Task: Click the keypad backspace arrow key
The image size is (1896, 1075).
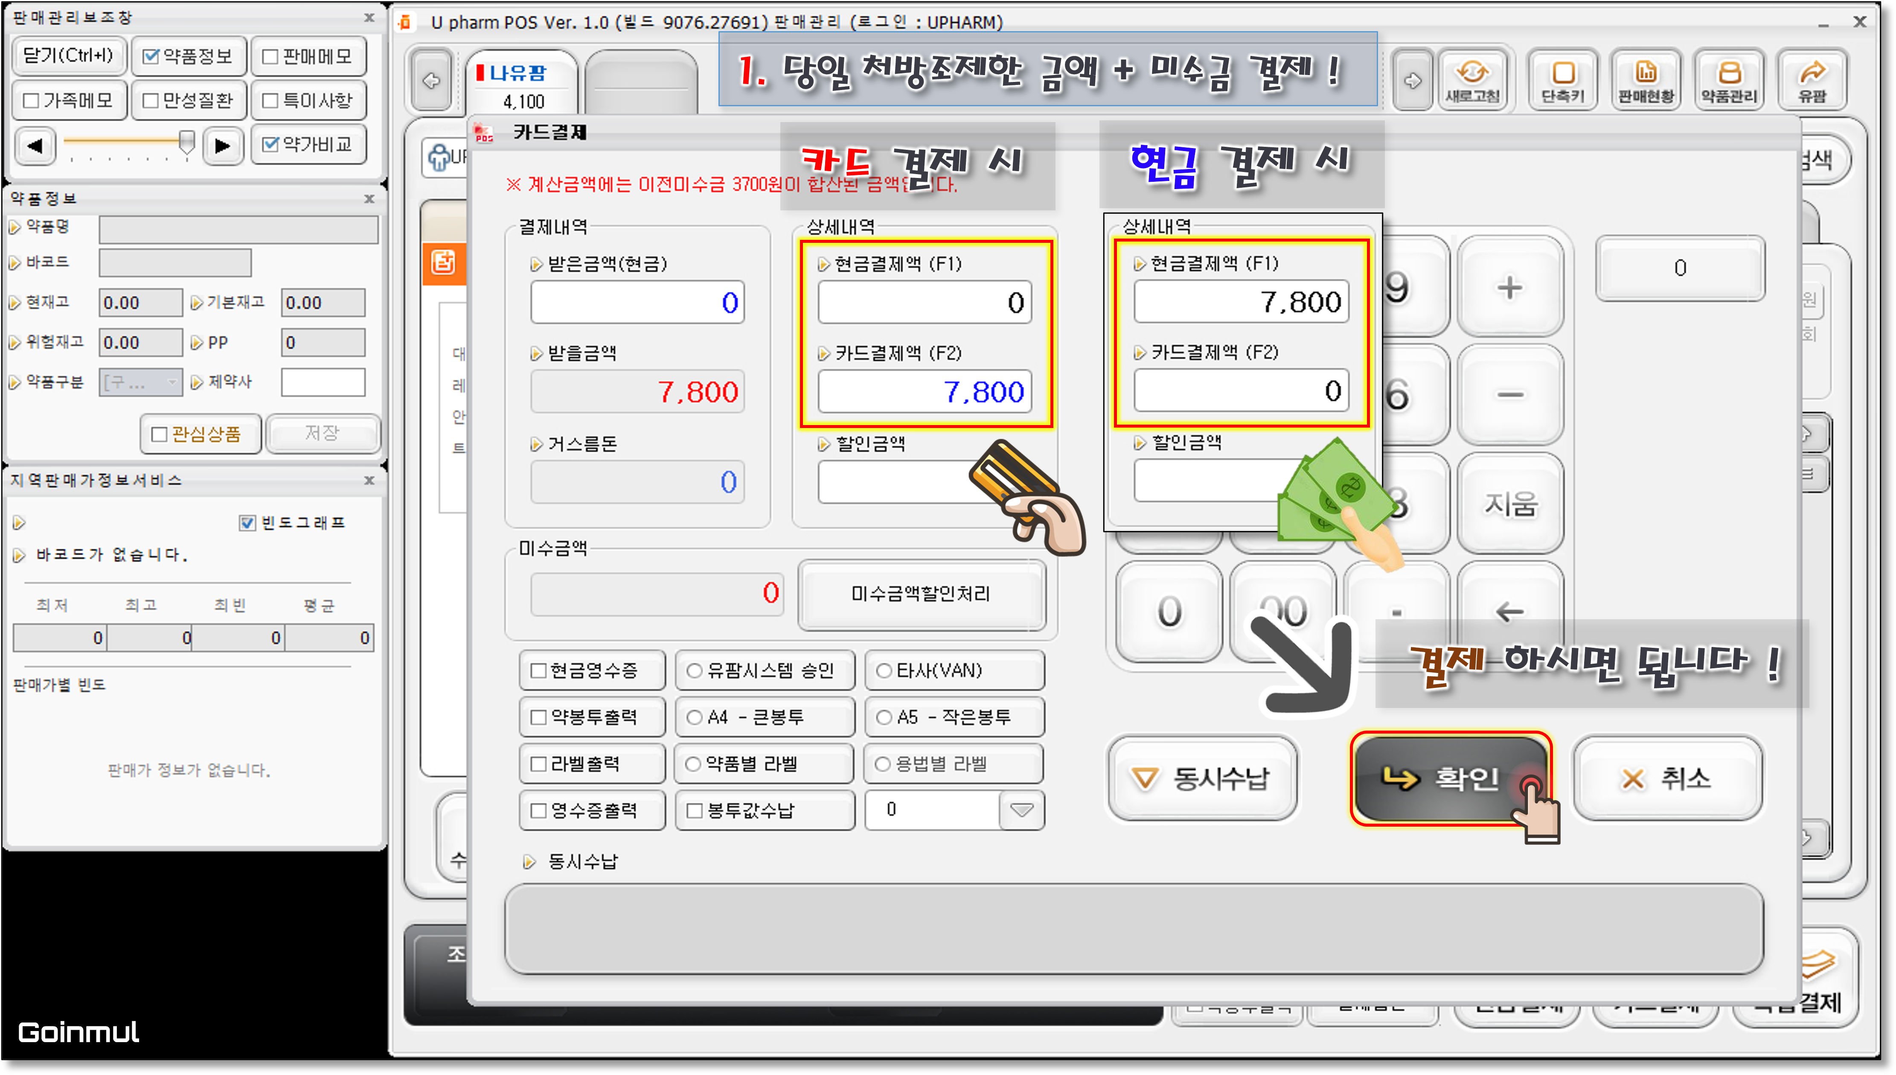Action: 1510,612
